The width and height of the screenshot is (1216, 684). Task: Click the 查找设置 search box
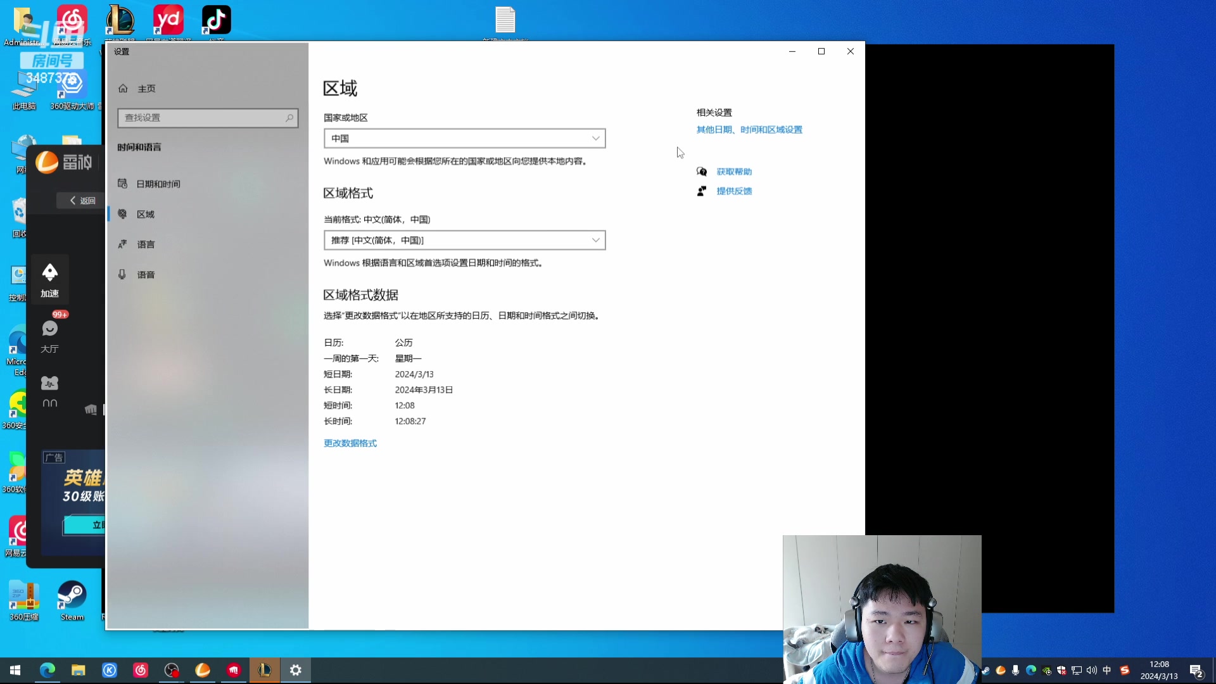208,118
